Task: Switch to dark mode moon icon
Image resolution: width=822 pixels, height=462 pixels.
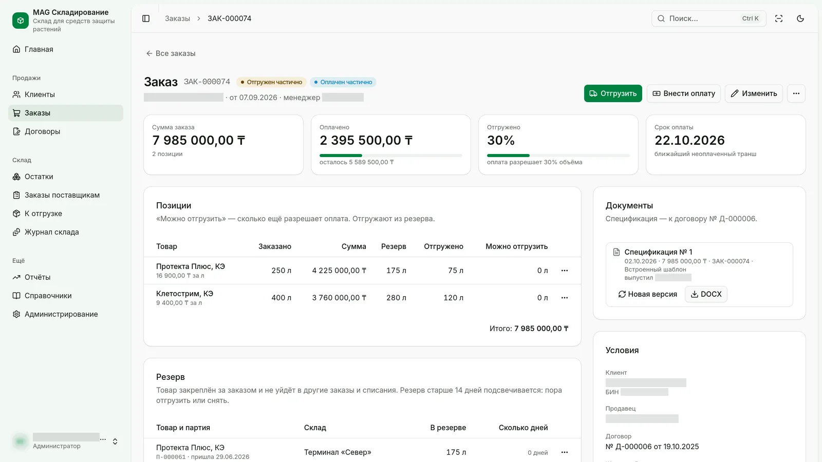Action: coord(800,18)
